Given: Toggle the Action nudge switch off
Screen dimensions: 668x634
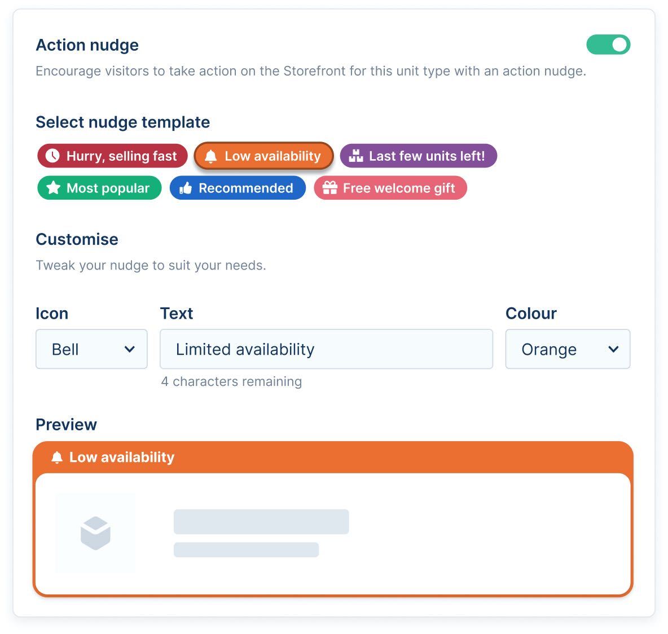Looking at the screenshot, I should pyautogui.click(x=609, y=45).
